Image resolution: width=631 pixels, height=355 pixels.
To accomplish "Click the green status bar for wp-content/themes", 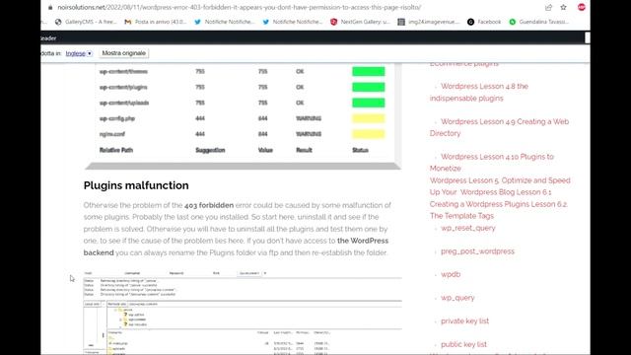I will click(368, 72).
